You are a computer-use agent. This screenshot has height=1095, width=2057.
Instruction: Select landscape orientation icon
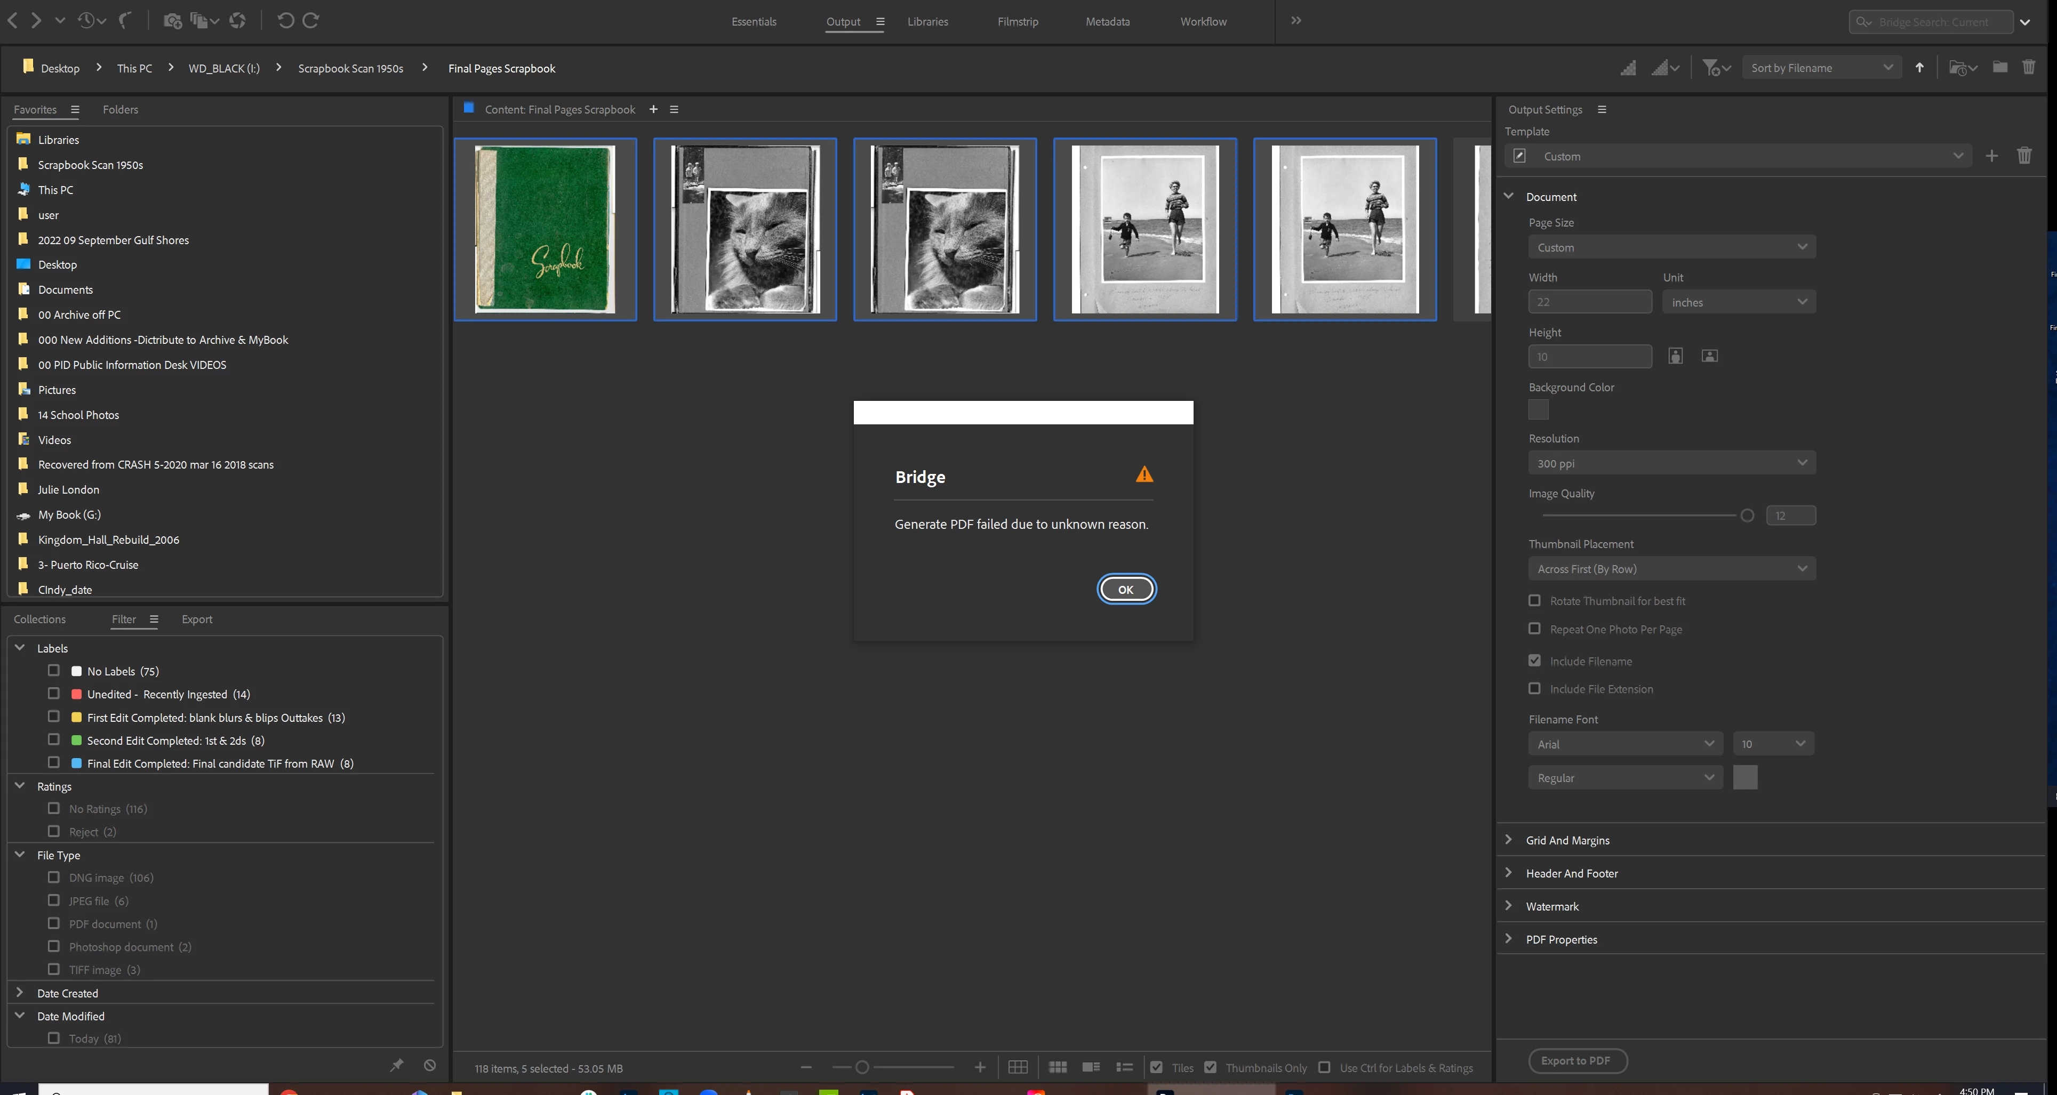(1709, 356)
